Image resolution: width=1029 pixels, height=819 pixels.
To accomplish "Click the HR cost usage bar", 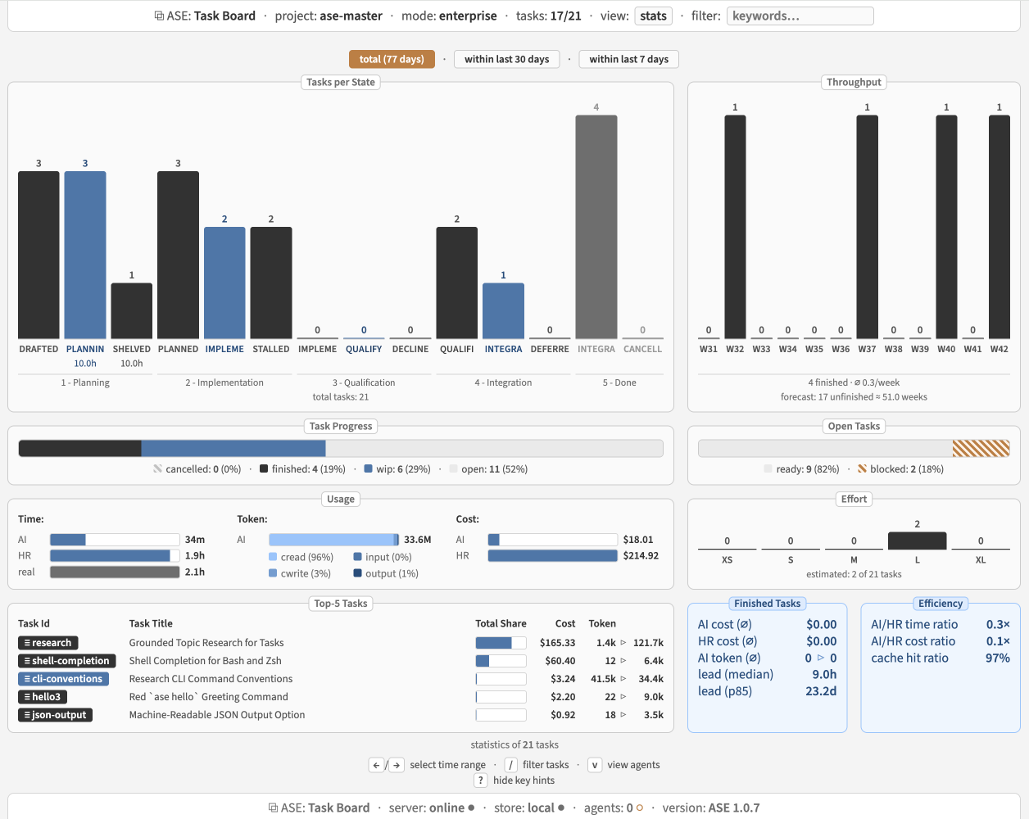I will click(x=552, y=555).
